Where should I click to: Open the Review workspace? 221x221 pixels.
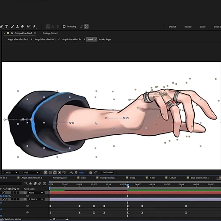tap(188, 27)
